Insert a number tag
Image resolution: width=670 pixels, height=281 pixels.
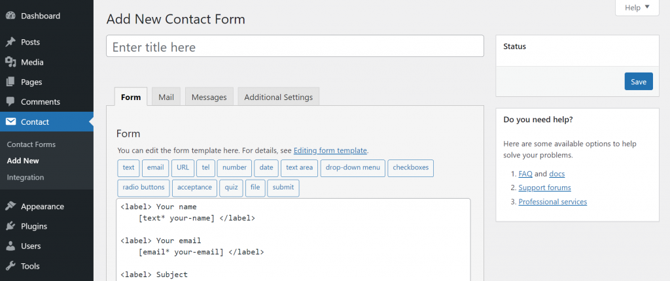[x=235, y=168]
